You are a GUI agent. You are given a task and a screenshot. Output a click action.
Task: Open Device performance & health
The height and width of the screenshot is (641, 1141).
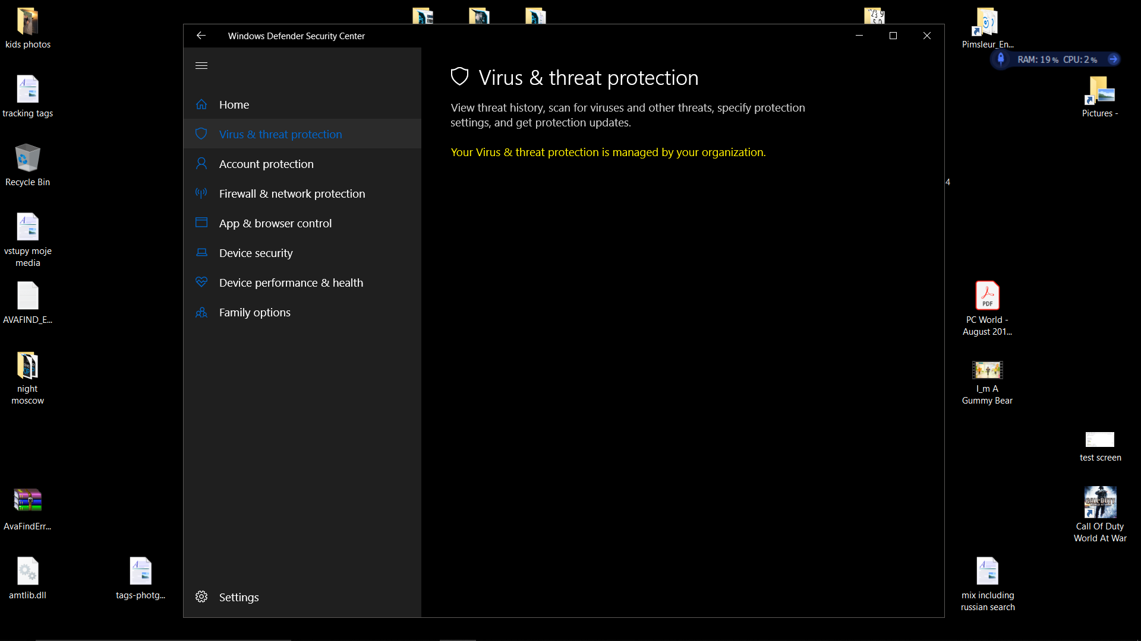(x=302, y=283)
